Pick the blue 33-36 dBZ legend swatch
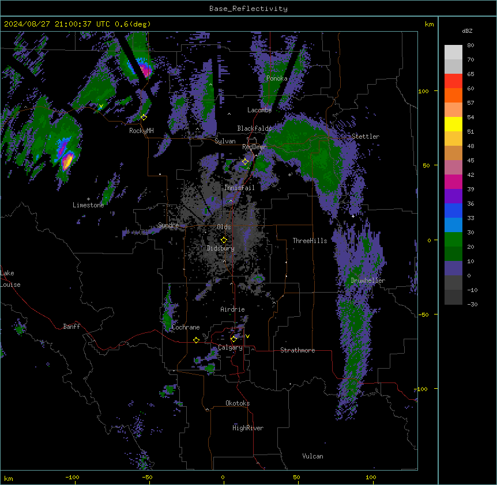The image size is (497, 485). (453, 210)
